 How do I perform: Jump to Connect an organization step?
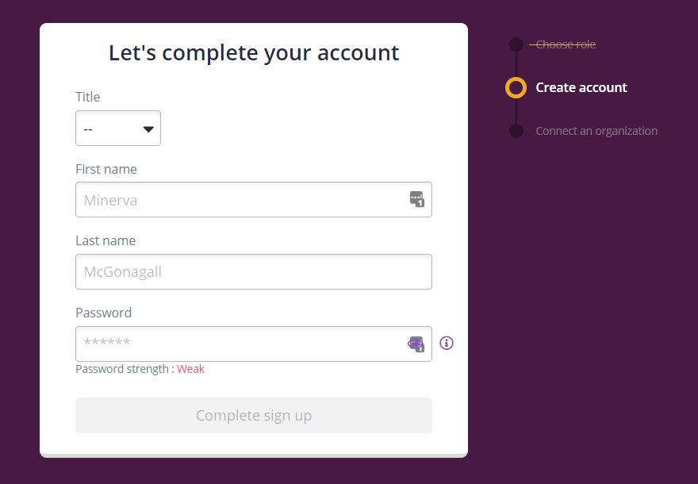click(x=596, y=131)
